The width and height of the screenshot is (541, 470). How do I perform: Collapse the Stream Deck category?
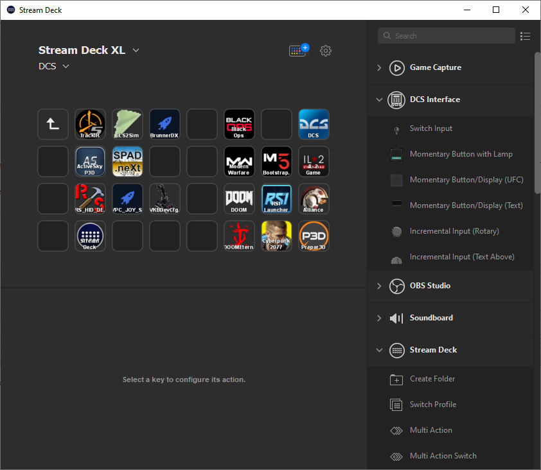click(379, 350)
